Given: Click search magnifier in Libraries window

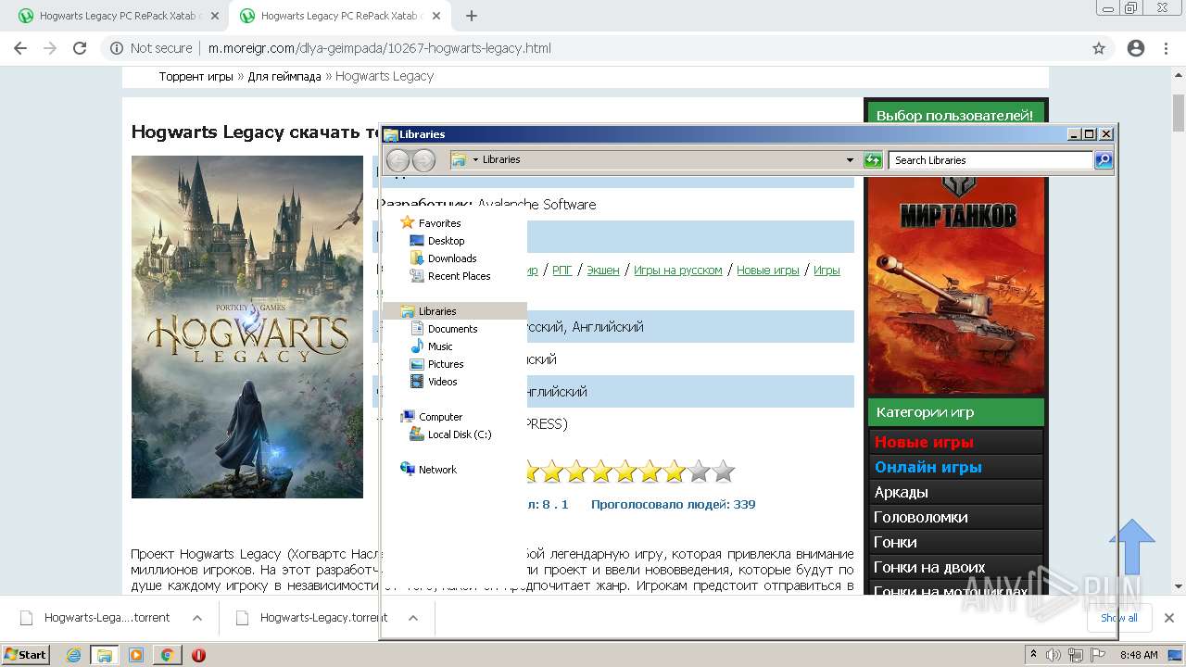Looking at the screenshot, I should click(x=1104, y=160).
